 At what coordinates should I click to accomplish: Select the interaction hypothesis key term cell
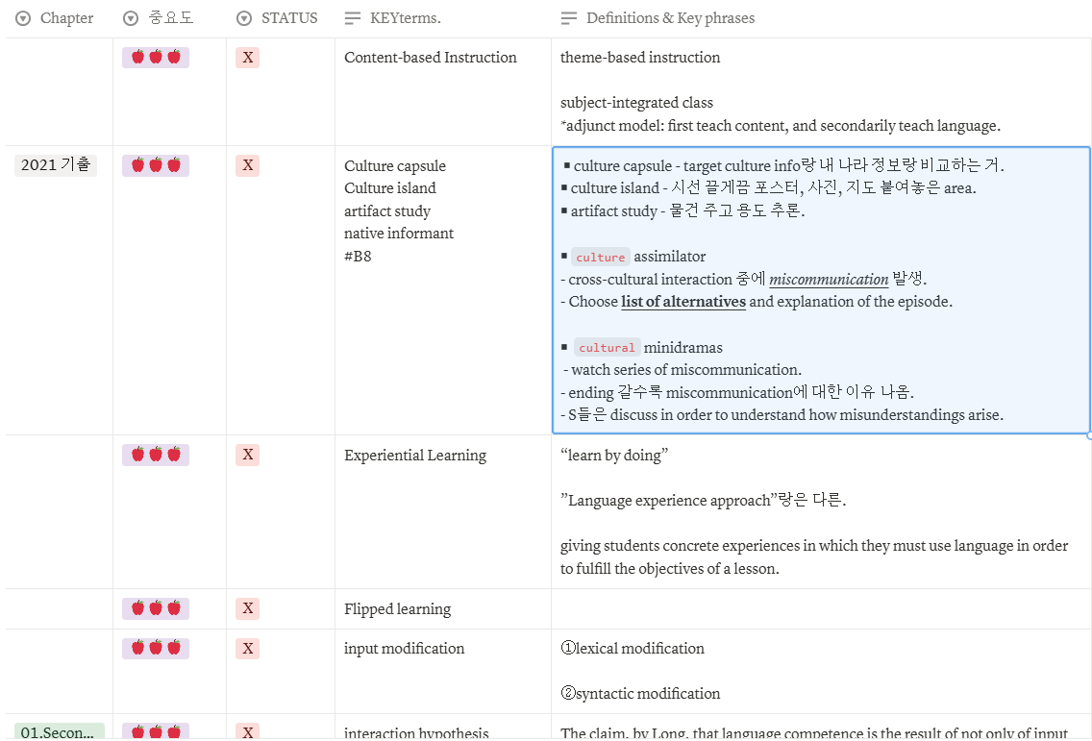(443, 729)
